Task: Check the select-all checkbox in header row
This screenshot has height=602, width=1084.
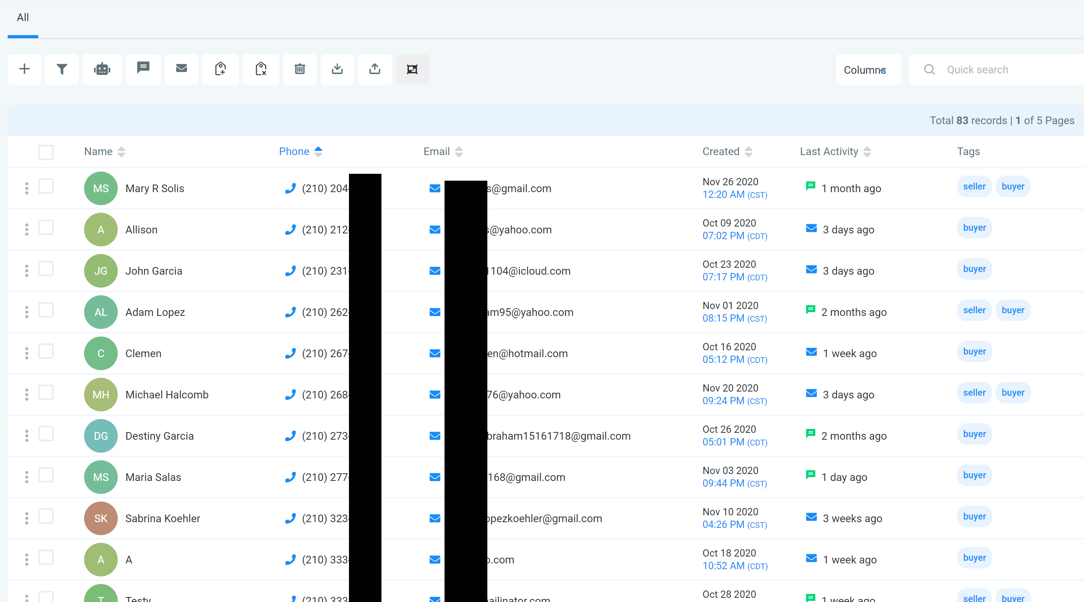Action: coord(46,152)
